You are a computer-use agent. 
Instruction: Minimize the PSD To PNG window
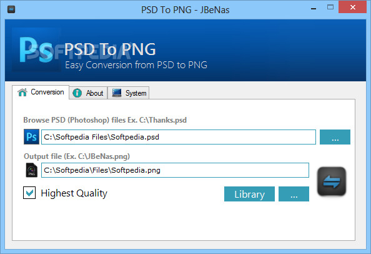(x=314, y=9)
